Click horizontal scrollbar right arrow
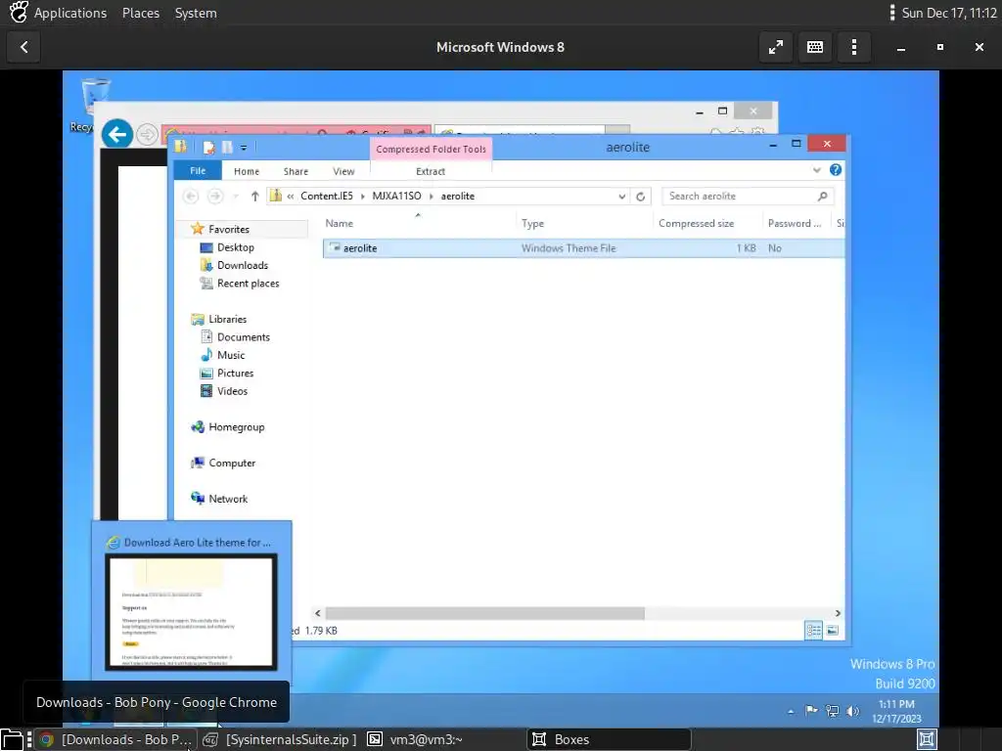Image resolution: width=1002 pixels, height=751 pixels. 838,613
